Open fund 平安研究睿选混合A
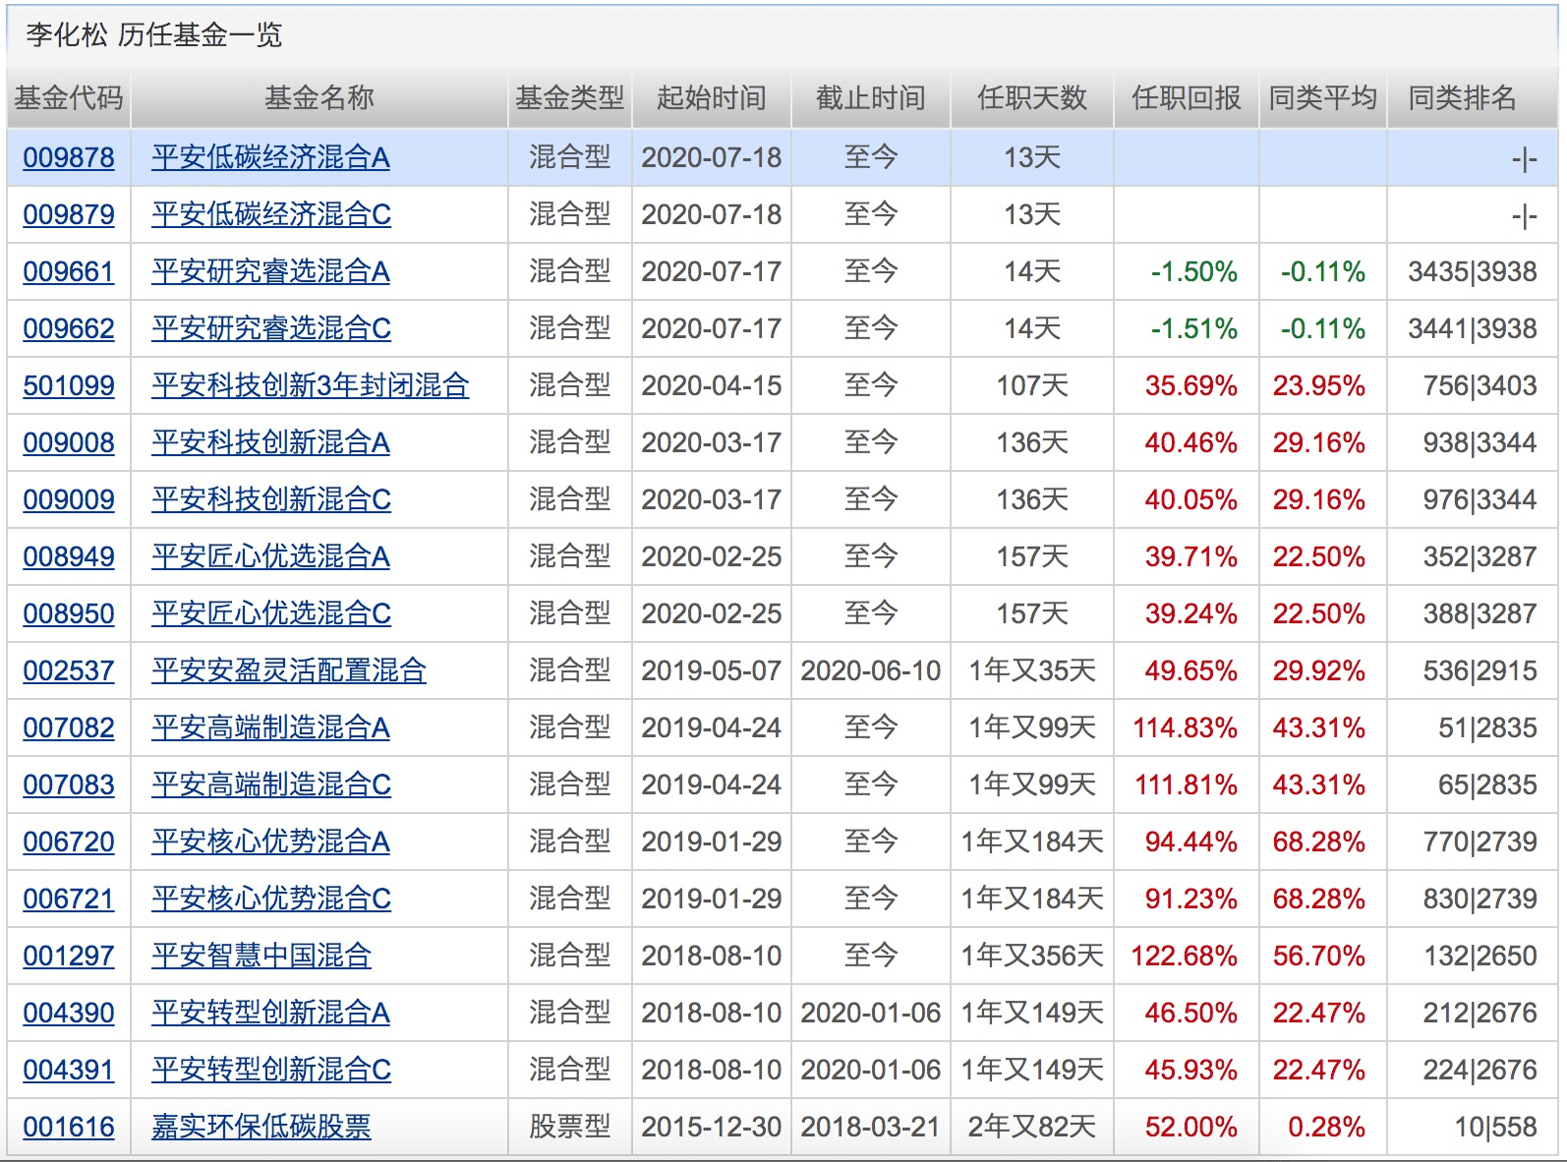 270,271
